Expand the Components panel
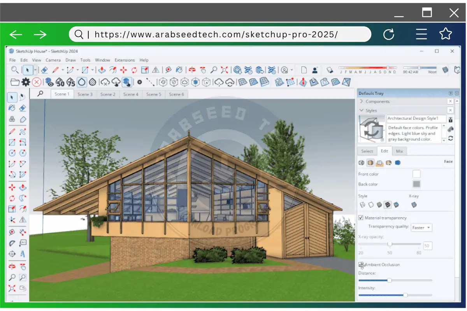The height and width of the screenshot is (311, 467). coord(362,101)
